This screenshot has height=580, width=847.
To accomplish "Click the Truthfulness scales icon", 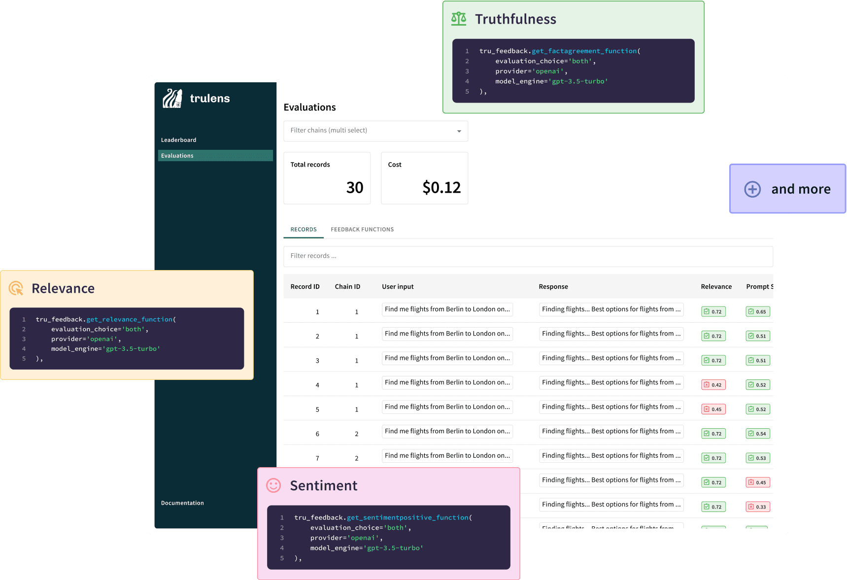I will tap(459, 19).
